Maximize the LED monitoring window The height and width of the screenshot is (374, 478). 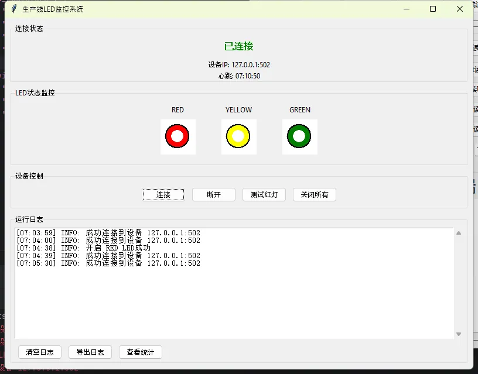coord(433,9)
